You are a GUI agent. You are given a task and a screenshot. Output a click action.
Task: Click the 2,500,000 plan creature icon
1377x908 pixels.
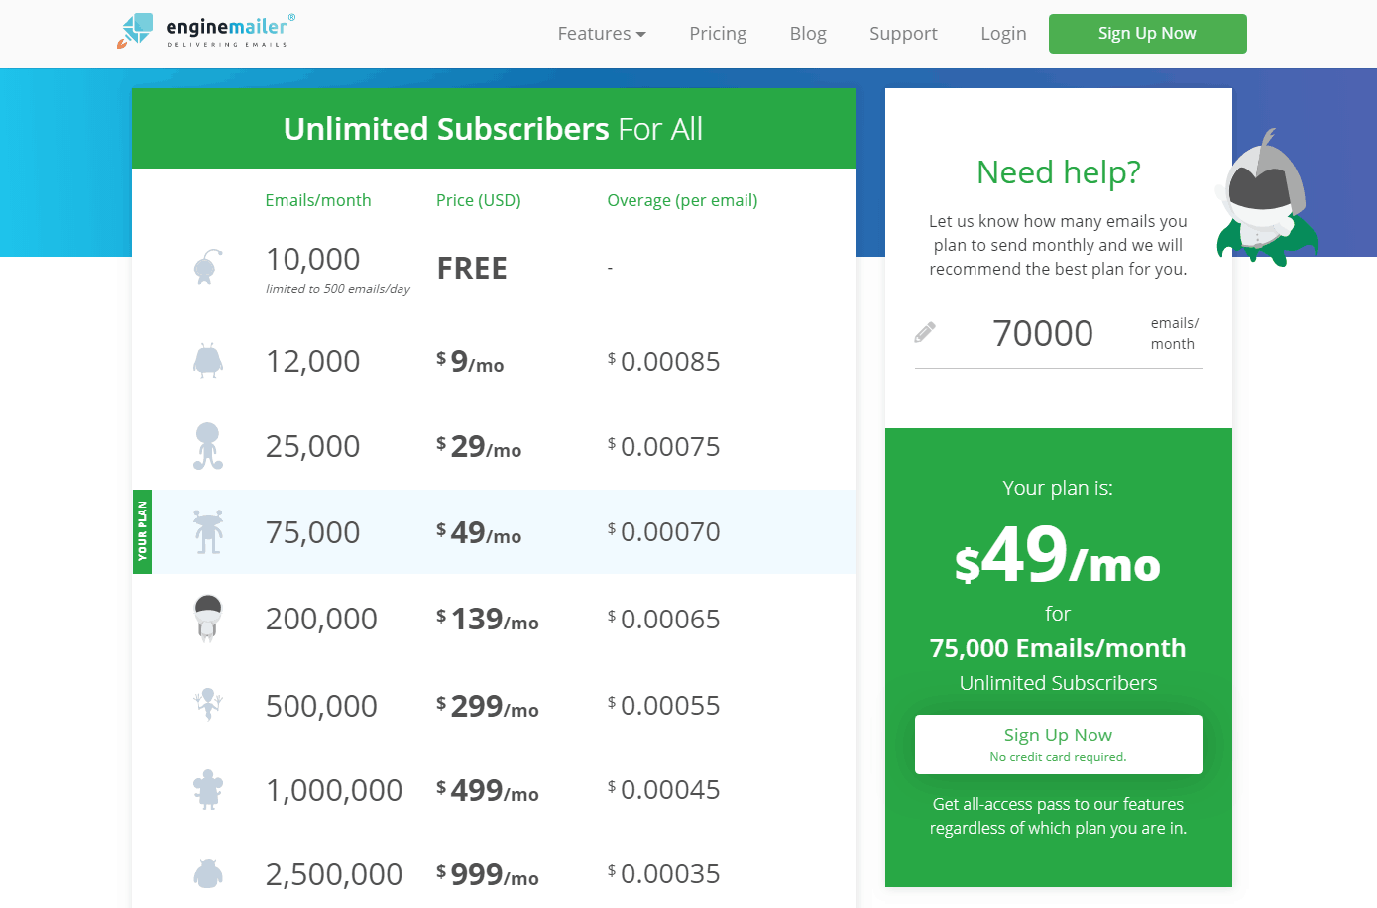208,873
